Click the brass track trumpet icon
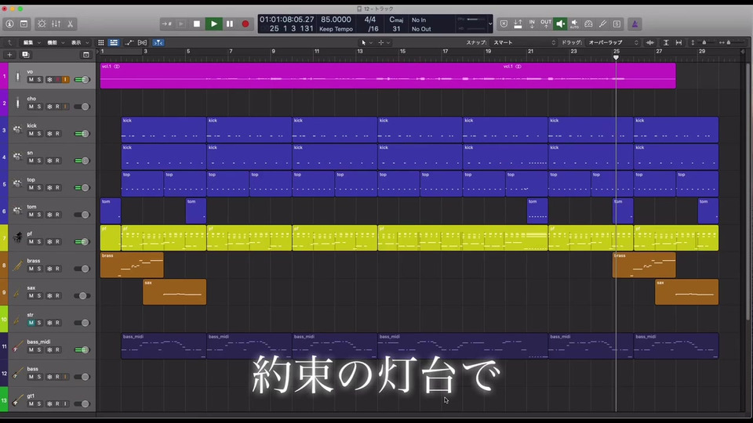The image size is (753, 423). pos(17,265)
